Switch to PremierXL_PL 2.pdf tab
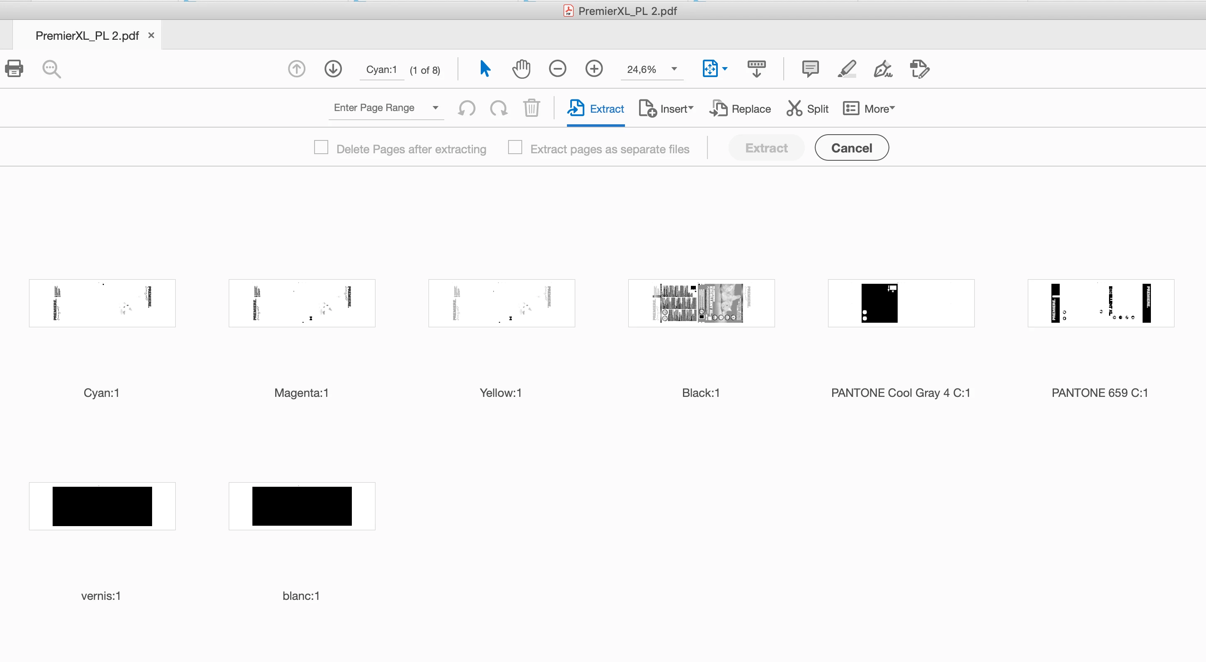 pyautogui.click(x=87, y=36)
